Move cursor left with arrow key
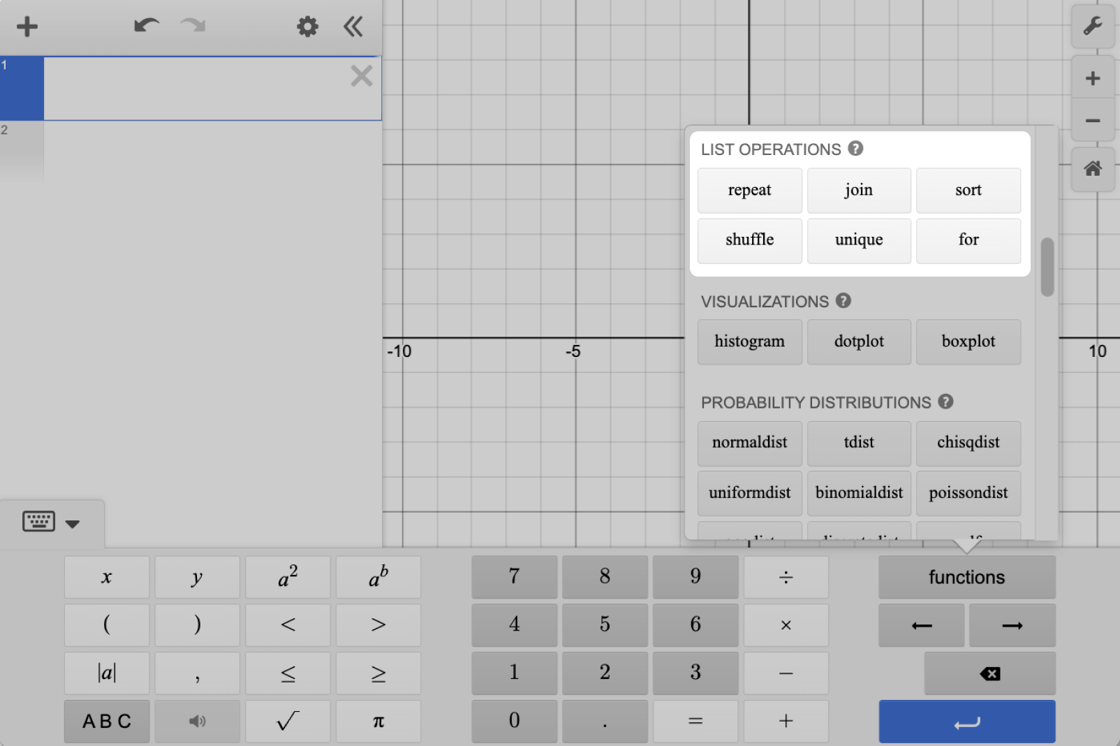Screen dimensions: 1120x746 [x=922, y=625]
